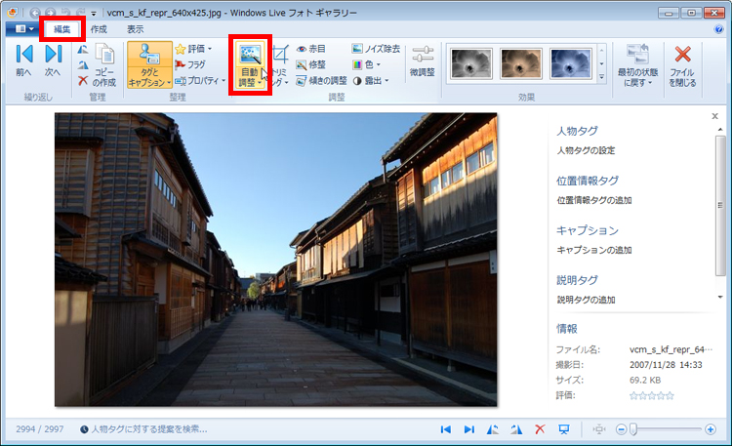
Task: Select the トリミング crop tool
Action: tap(280, 65)
